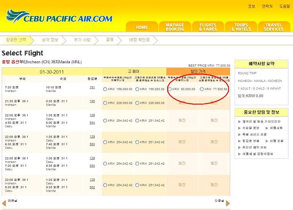The width and height of the screenshot is (293, 210).
Task: Open the 온라인 예약 마감 sidebar link
Action: point(254,148)
